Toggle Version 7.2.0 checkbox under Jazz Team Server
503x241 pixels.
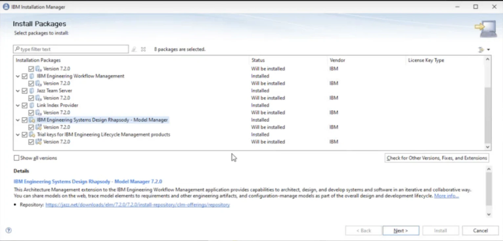click(31, 98)
